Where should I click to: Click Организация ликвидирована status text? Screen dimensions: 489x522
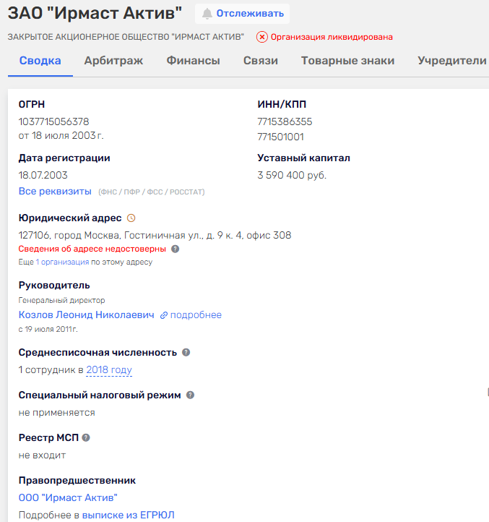(x=332, y=37)
